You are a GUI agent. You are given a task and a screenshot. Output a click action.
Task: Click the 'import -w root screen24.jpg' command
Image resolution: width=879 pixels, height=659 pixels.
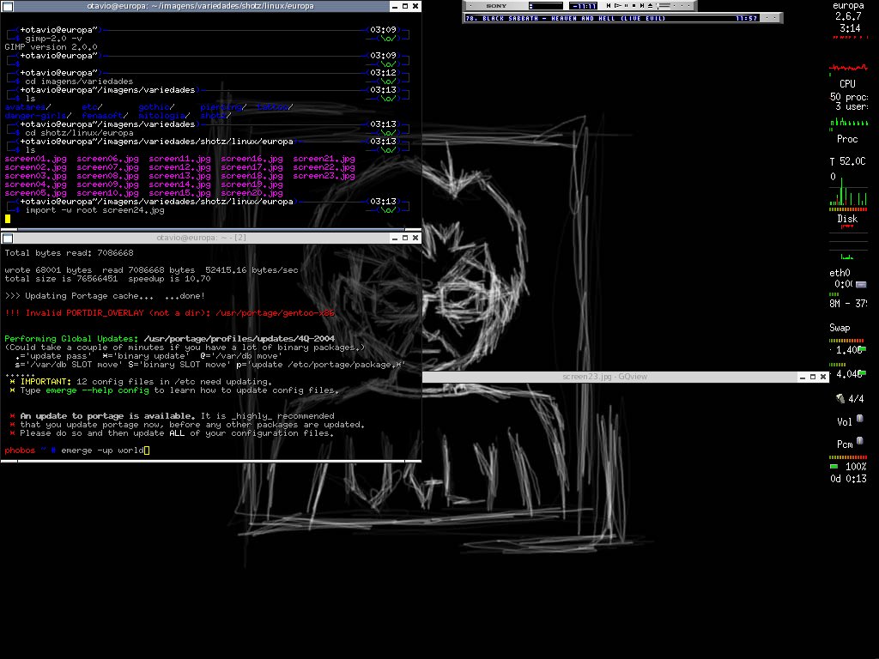94,211
